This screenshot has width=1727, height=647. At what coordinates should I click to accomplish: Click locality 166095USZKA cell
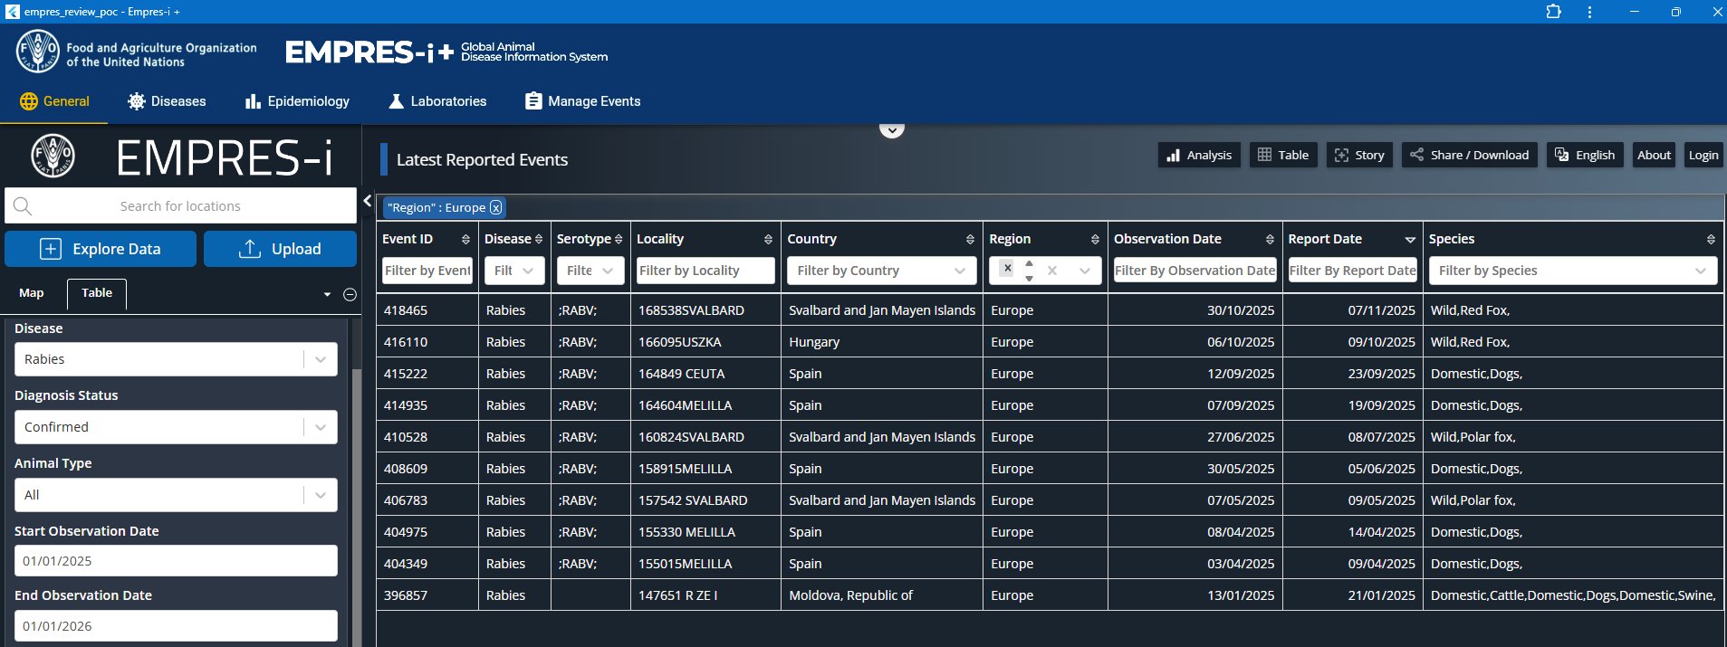[705, 342]
